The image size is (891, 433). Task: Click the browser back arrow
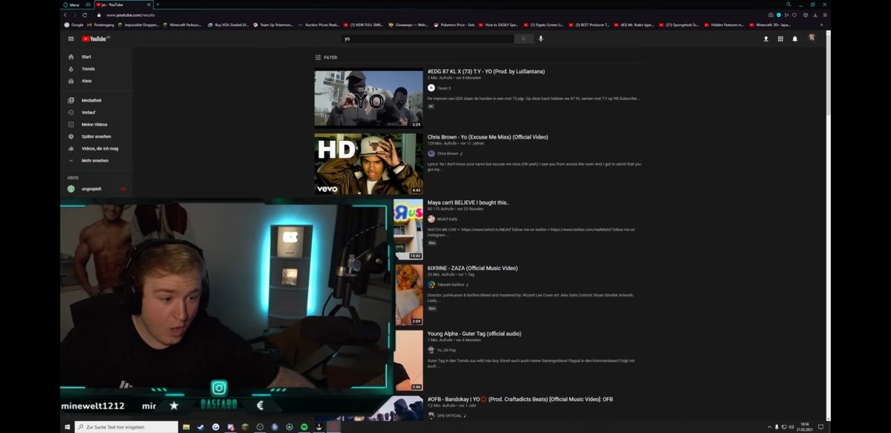(x=65, y=15)
